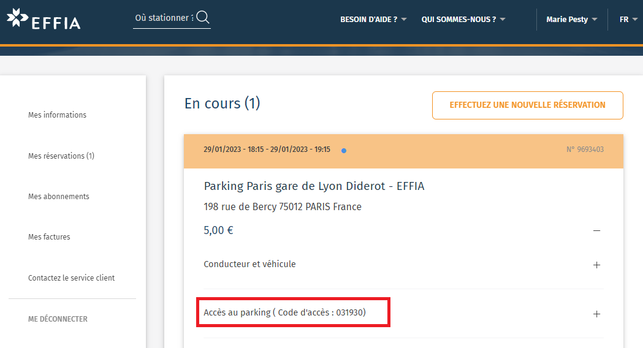Click ME DÉCONNECTER to log out
Viewport: 643px width, 348px height.
[58, 319]
